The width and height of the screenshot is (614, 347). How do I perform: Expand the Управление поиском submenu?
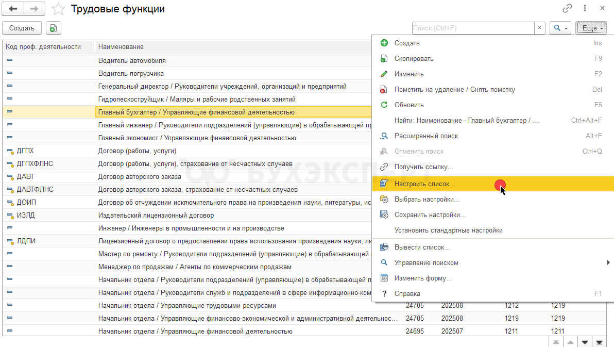(427, 262)
